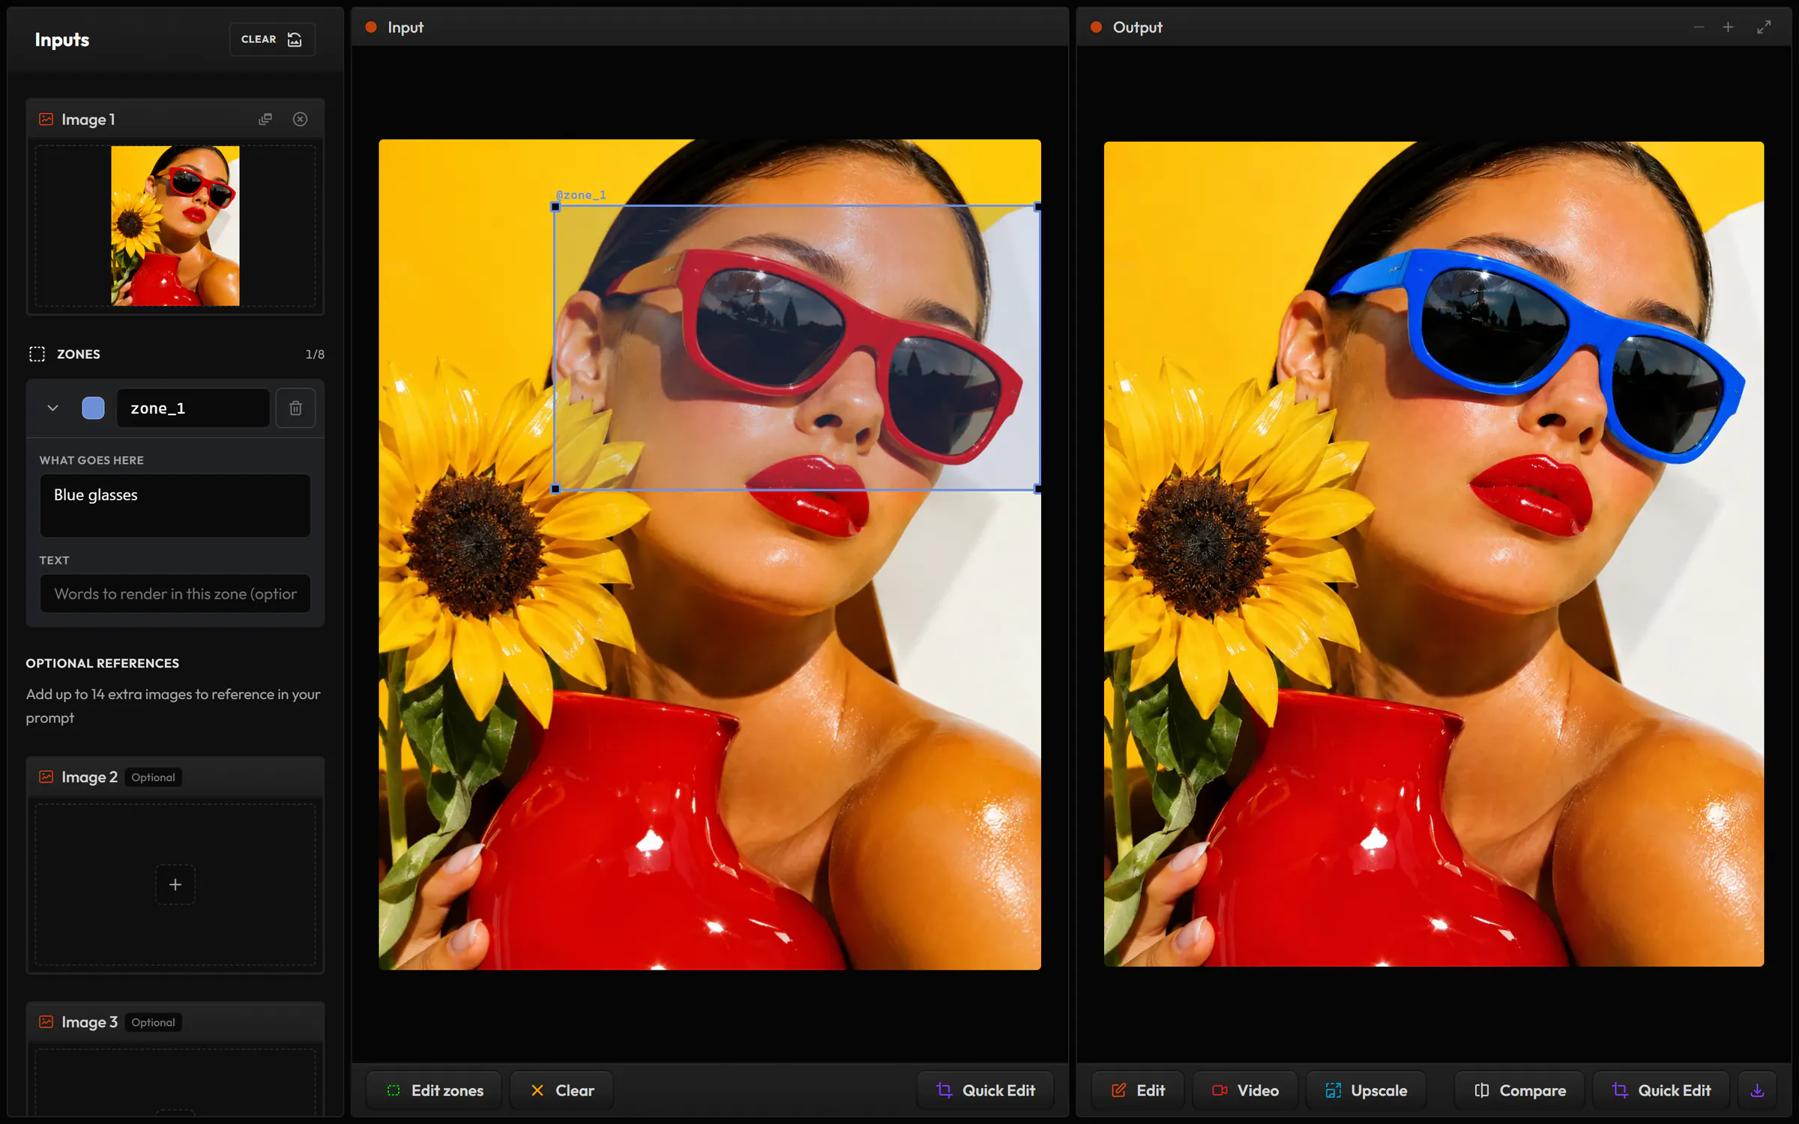Click the Optional badge next to Image 3

pyautogui.click(x=153, y=1022)
